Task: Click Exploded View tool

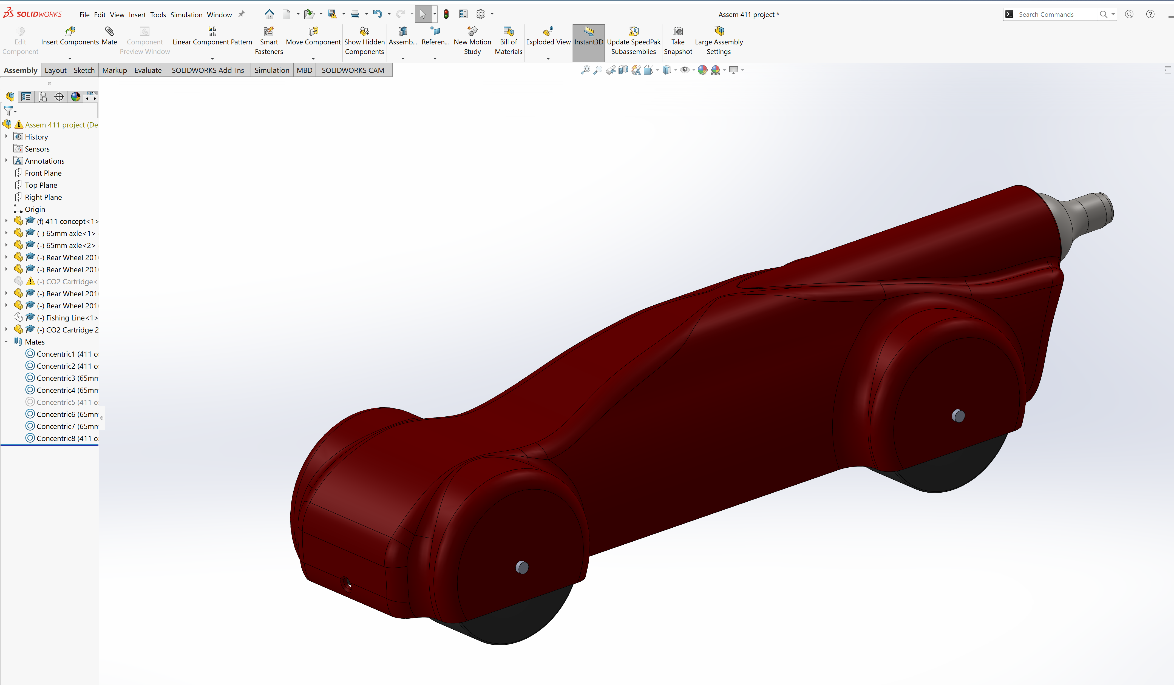Action: pos(548,36)
